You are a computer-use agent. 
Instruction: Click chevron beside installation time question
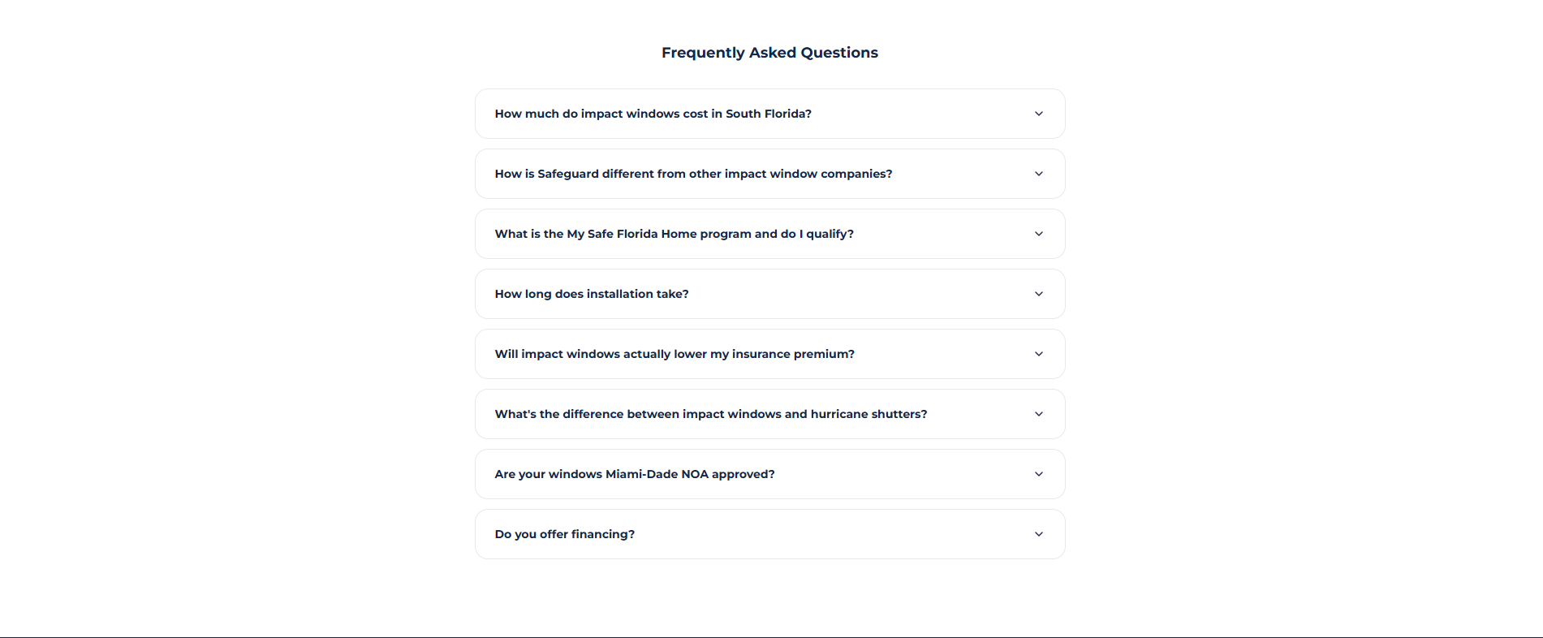click(x=1039, y=294)
